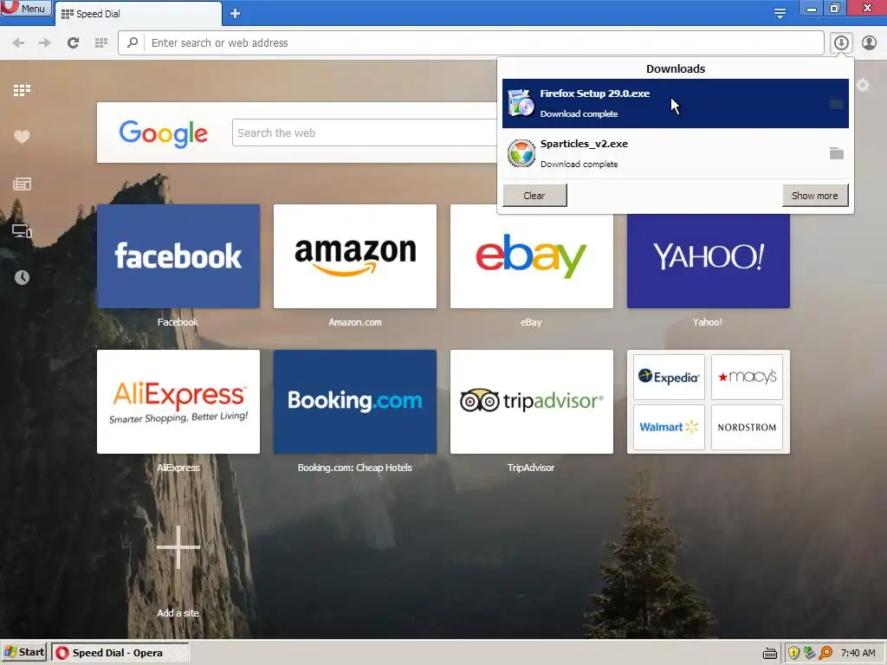Focus the search or web address field
This screenshot has height=665, width=887.
tap(484, 43)
